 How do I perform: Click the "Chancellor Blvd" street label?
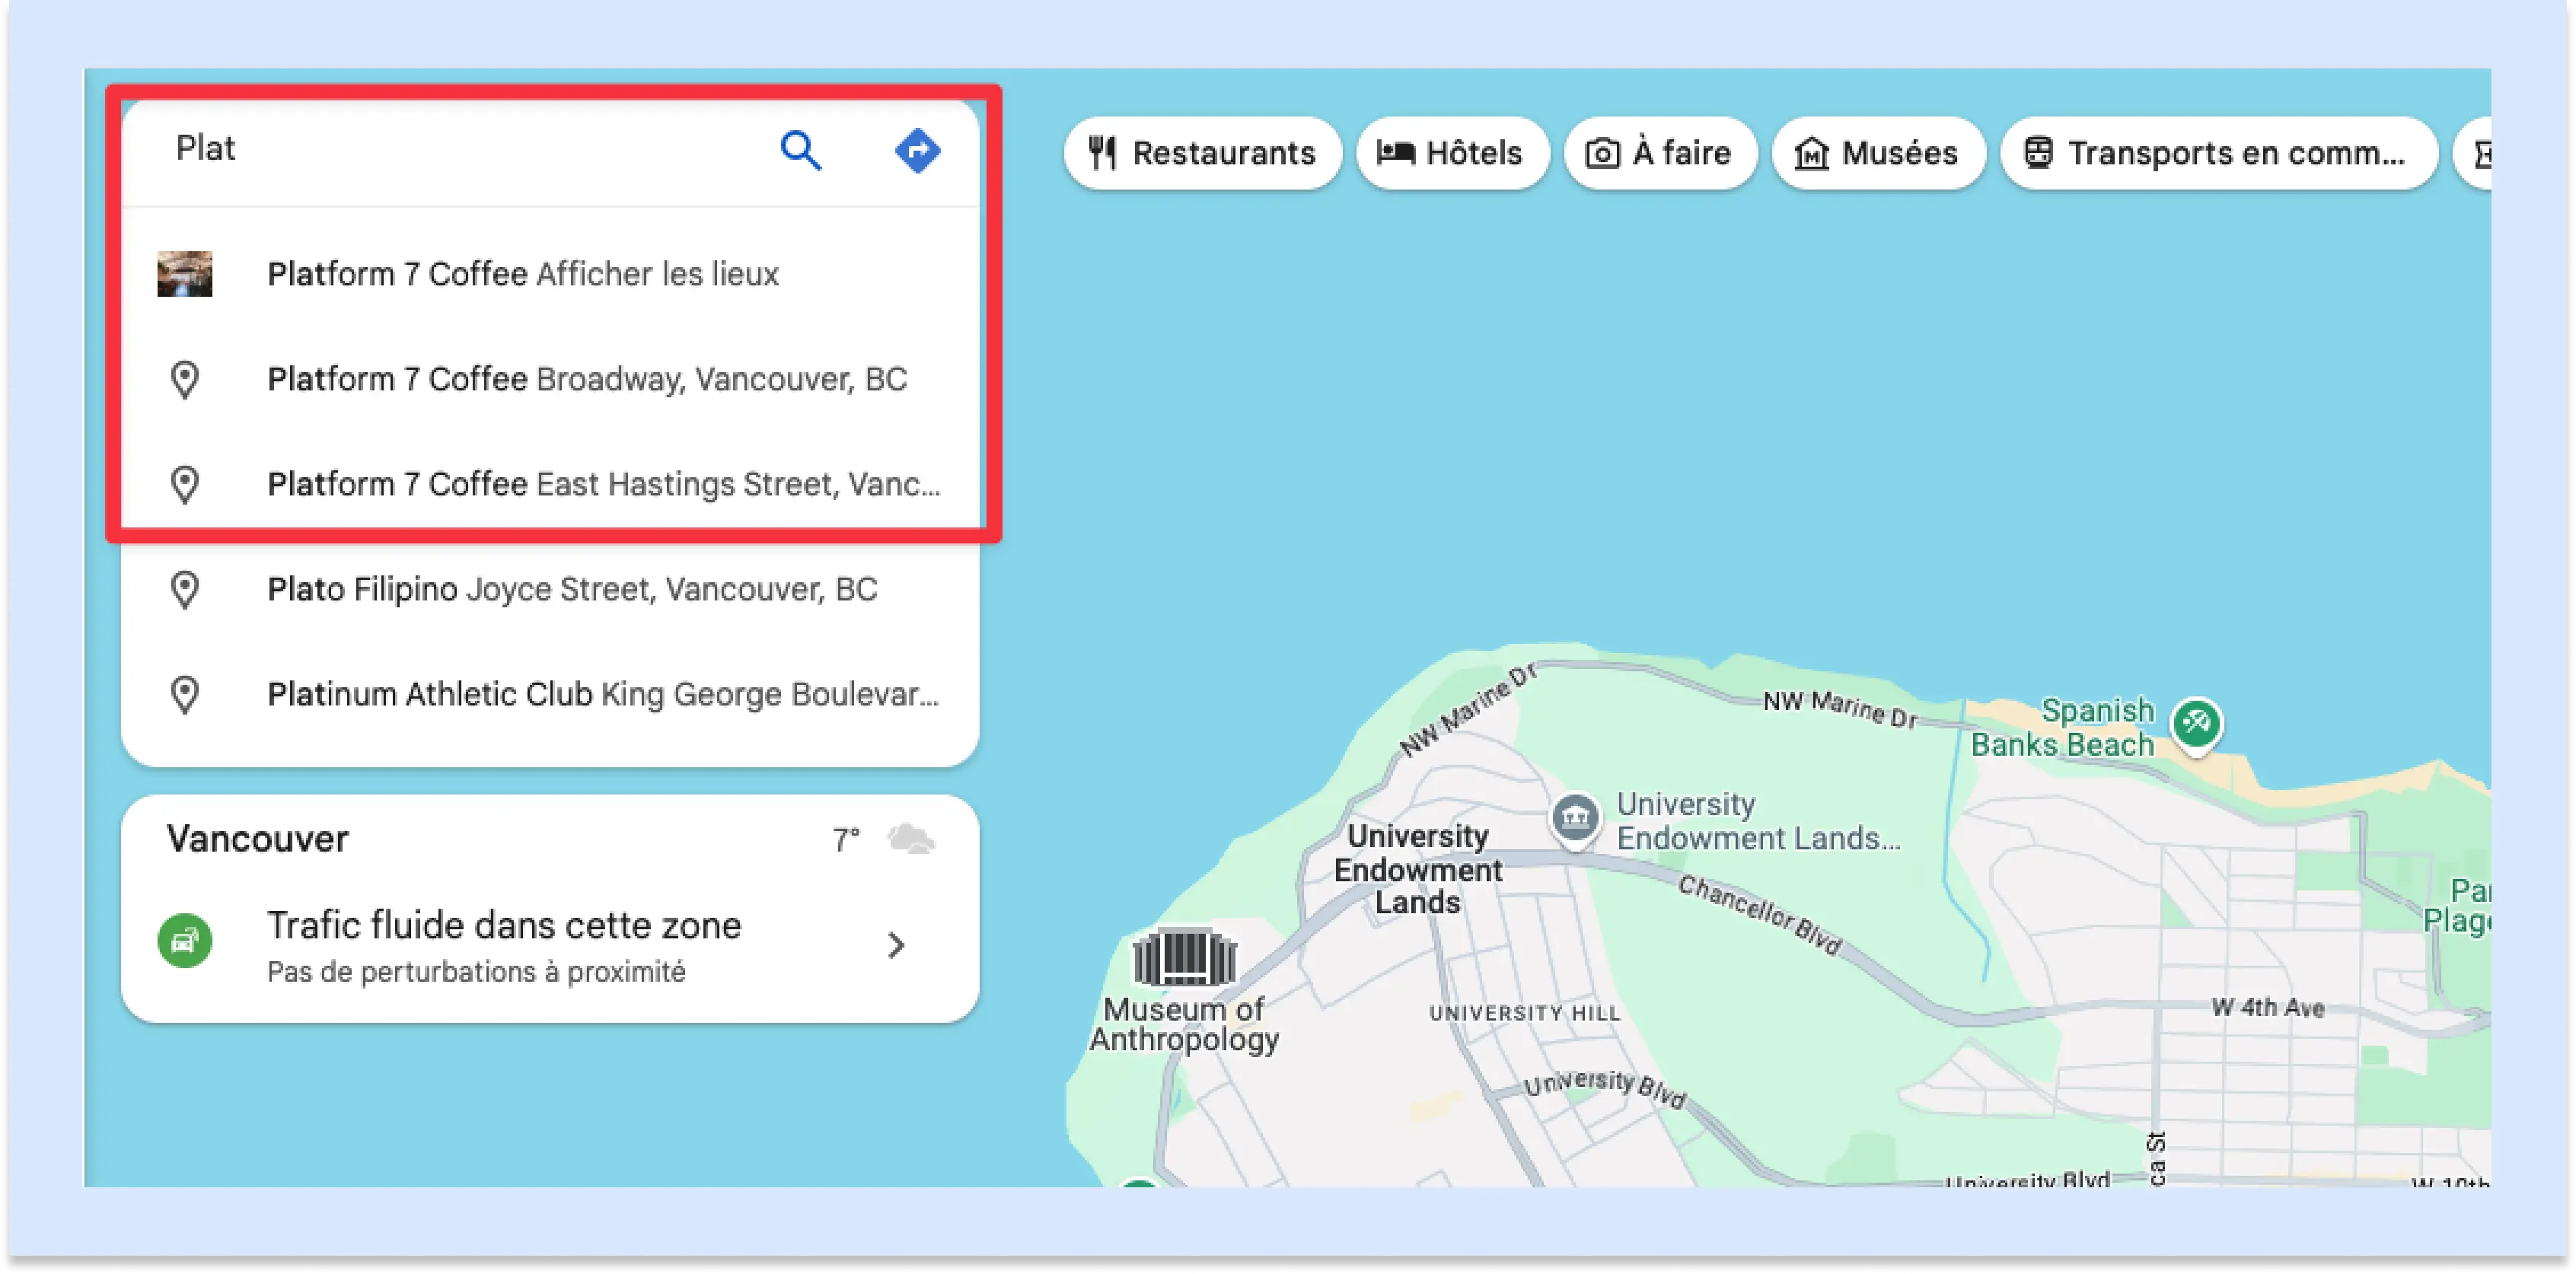click(x=1760, y=915)
